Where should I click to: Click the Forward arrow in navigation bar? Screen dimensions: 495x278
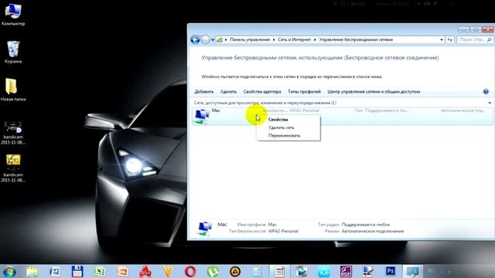(205, 39)
